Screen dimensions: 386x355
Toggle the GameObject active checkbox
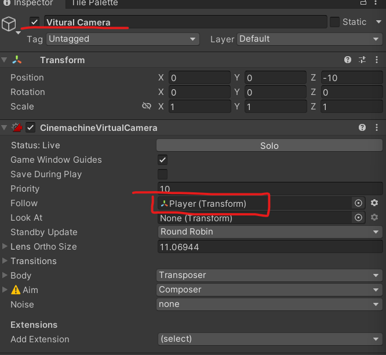pyautogui.click(x=34, y=22)
